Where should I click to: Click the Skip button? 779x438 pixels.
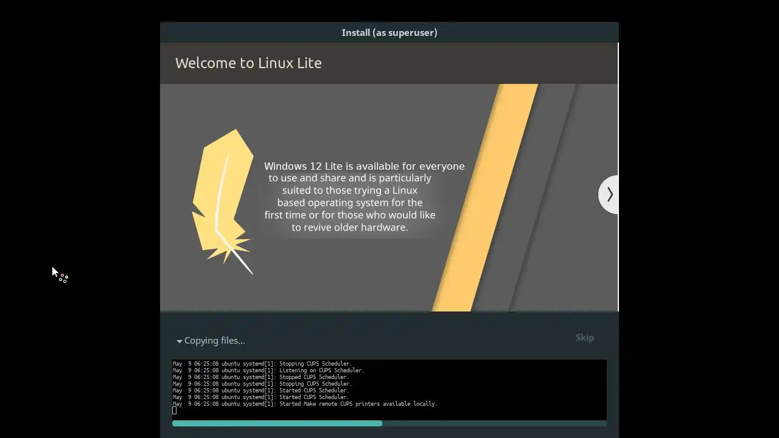click(x=585, y=338)
